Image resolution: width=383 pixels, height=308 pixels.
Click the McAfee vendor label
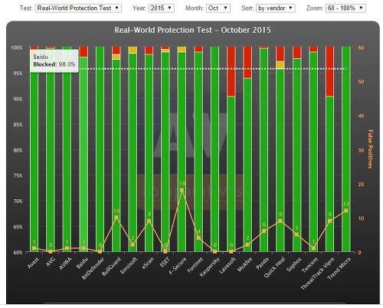click(244, 264)
